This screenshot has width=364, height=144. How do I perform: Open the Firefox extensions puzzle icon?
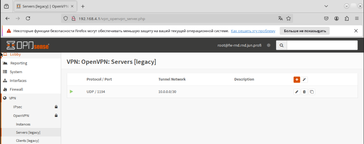pyautogui.click(x=346, y=19)
